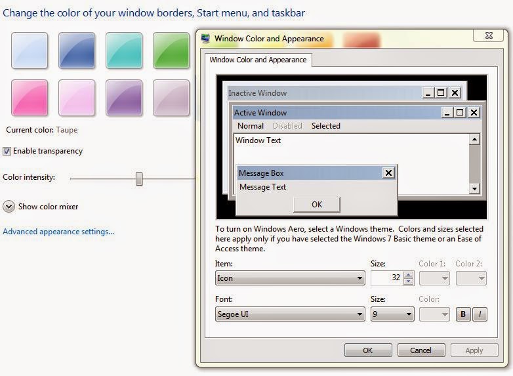
Task: Select the Sky light-blue color swatch
Action: [30, 51]
